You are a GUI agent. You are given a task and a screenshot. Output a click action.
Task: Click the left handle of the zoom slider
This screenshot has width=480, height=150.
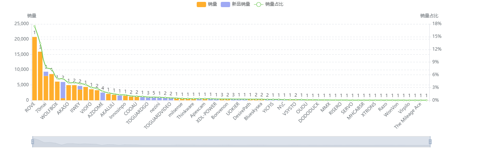click(x=33, y=141)
